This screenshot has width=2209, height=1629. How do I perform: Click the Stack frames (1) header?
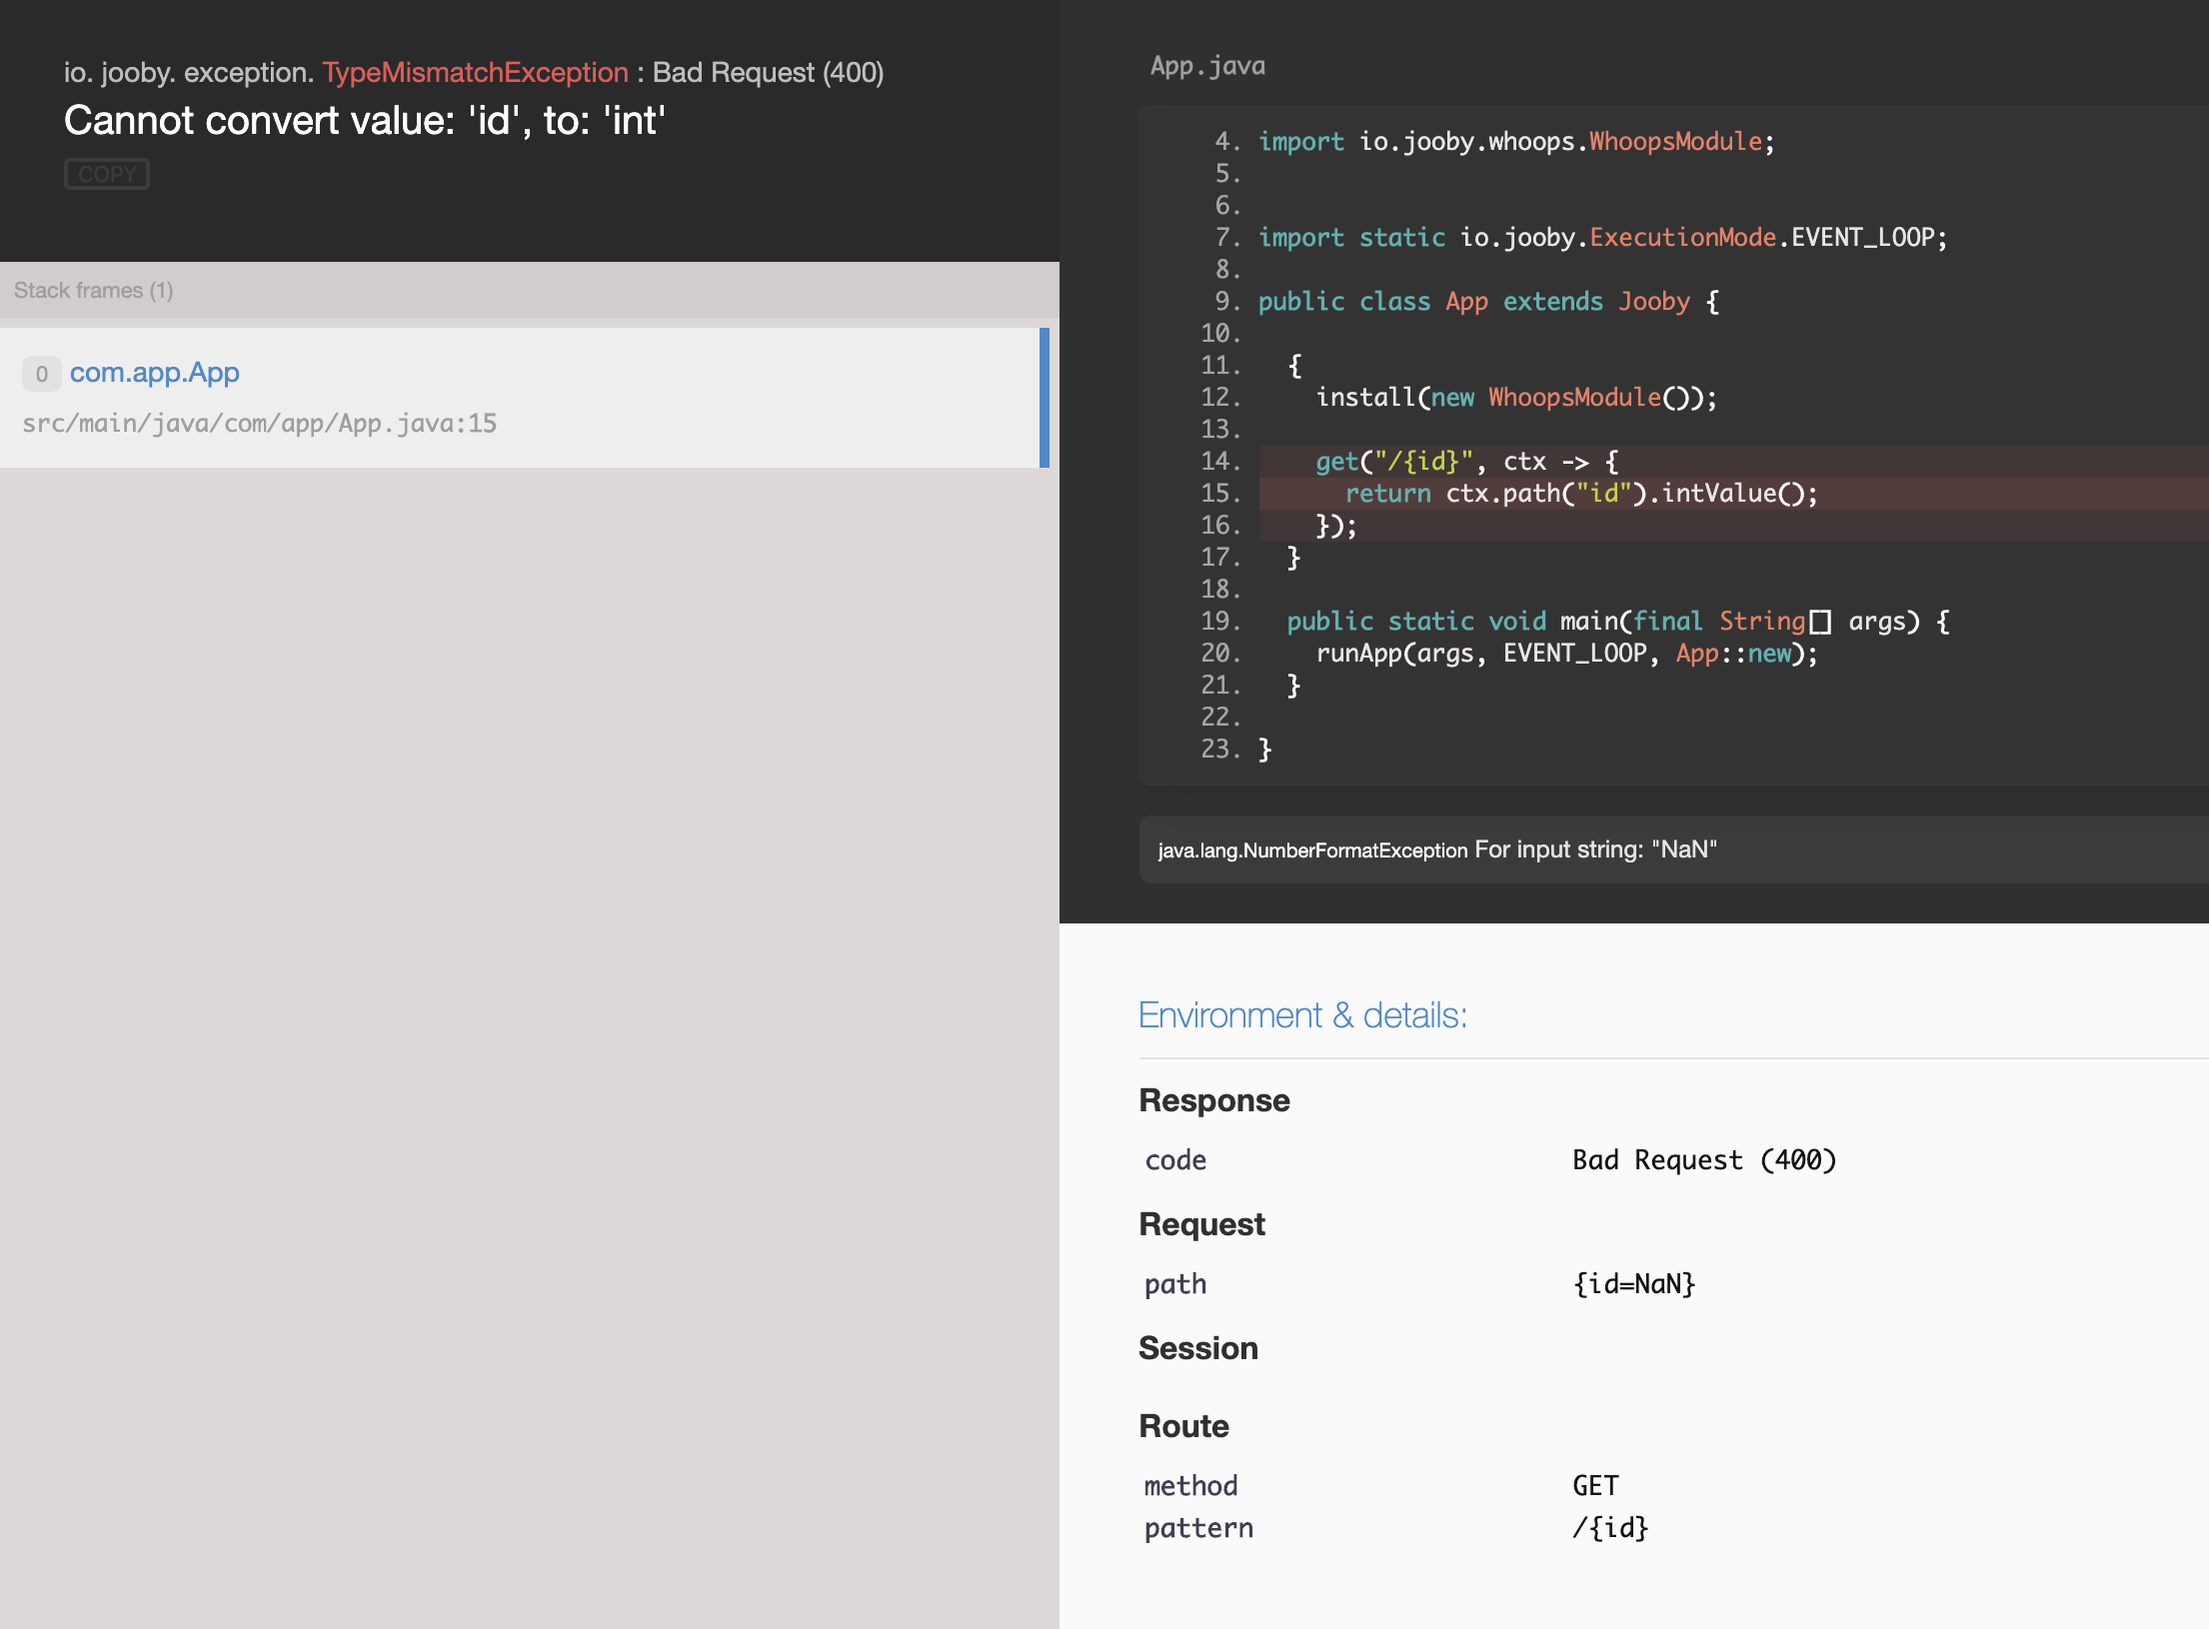(94, 291)
